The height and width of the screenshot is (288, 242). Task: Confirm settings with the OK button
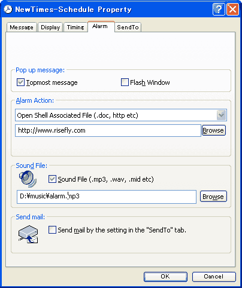165,277
